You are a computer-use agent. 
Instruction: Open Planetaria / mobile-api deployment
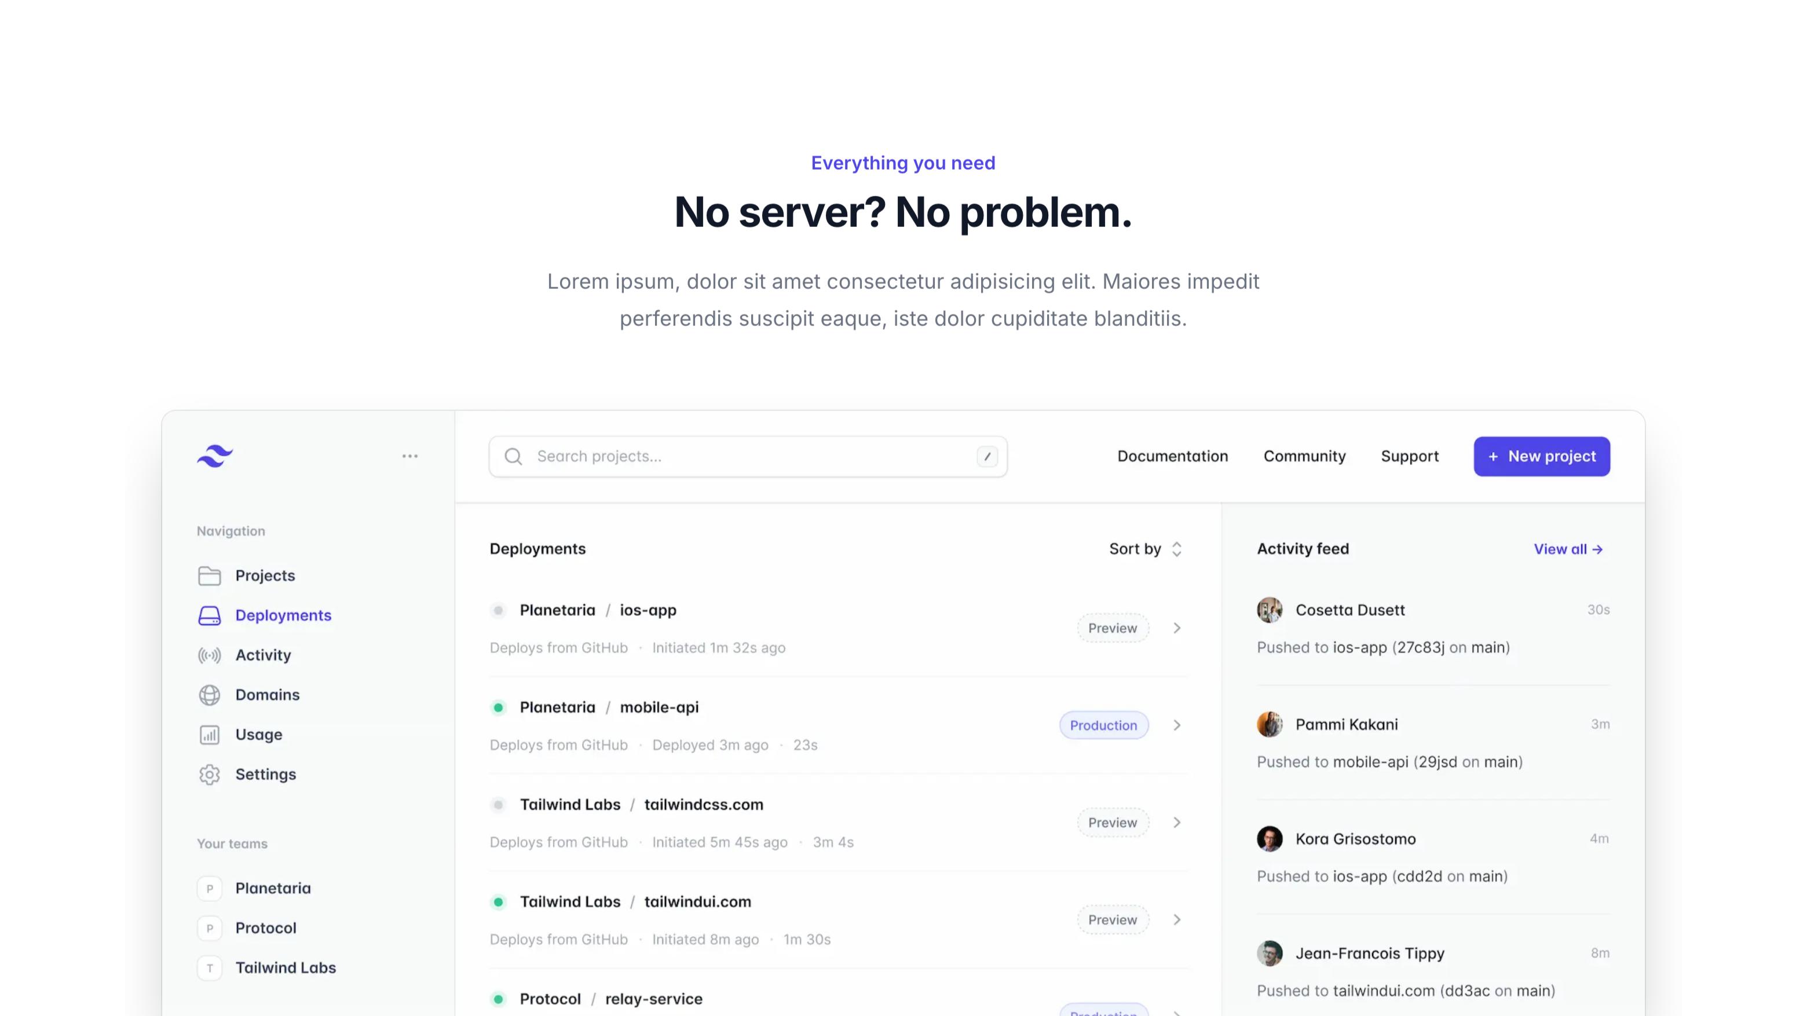[x=609, y=707]
